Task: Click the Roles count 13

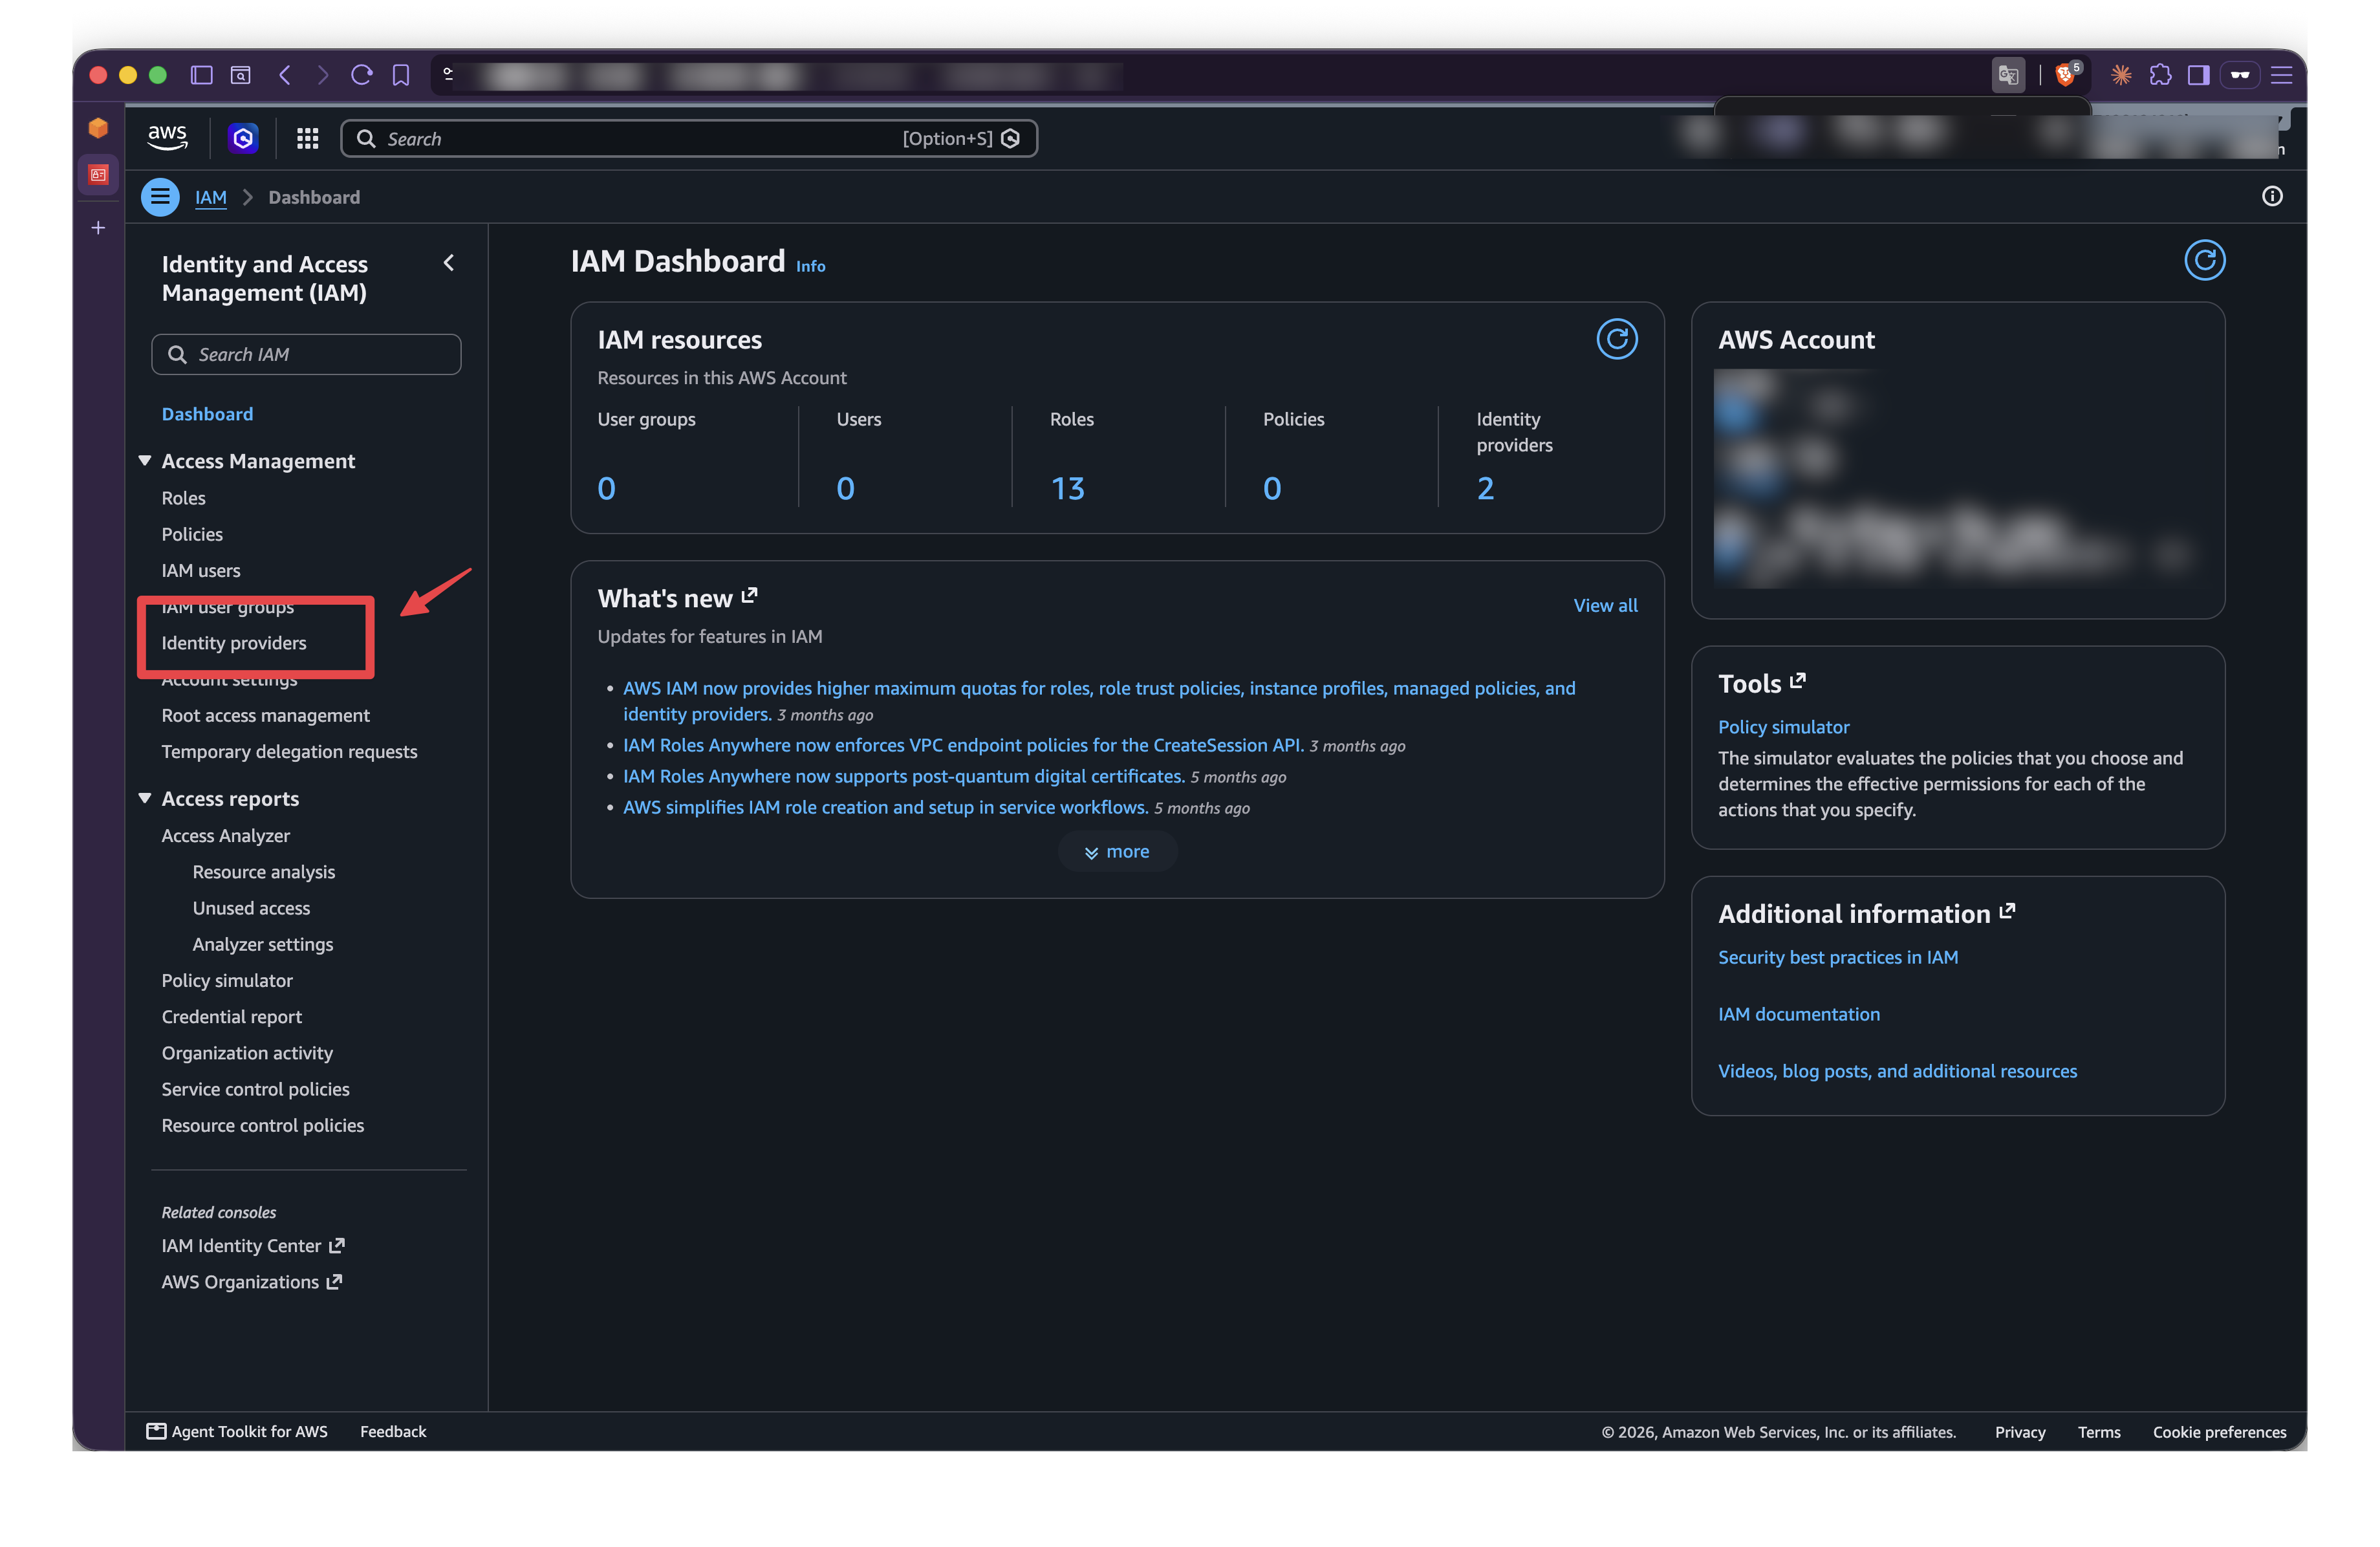Action: pyautogui.click(x=1067, y=488)
